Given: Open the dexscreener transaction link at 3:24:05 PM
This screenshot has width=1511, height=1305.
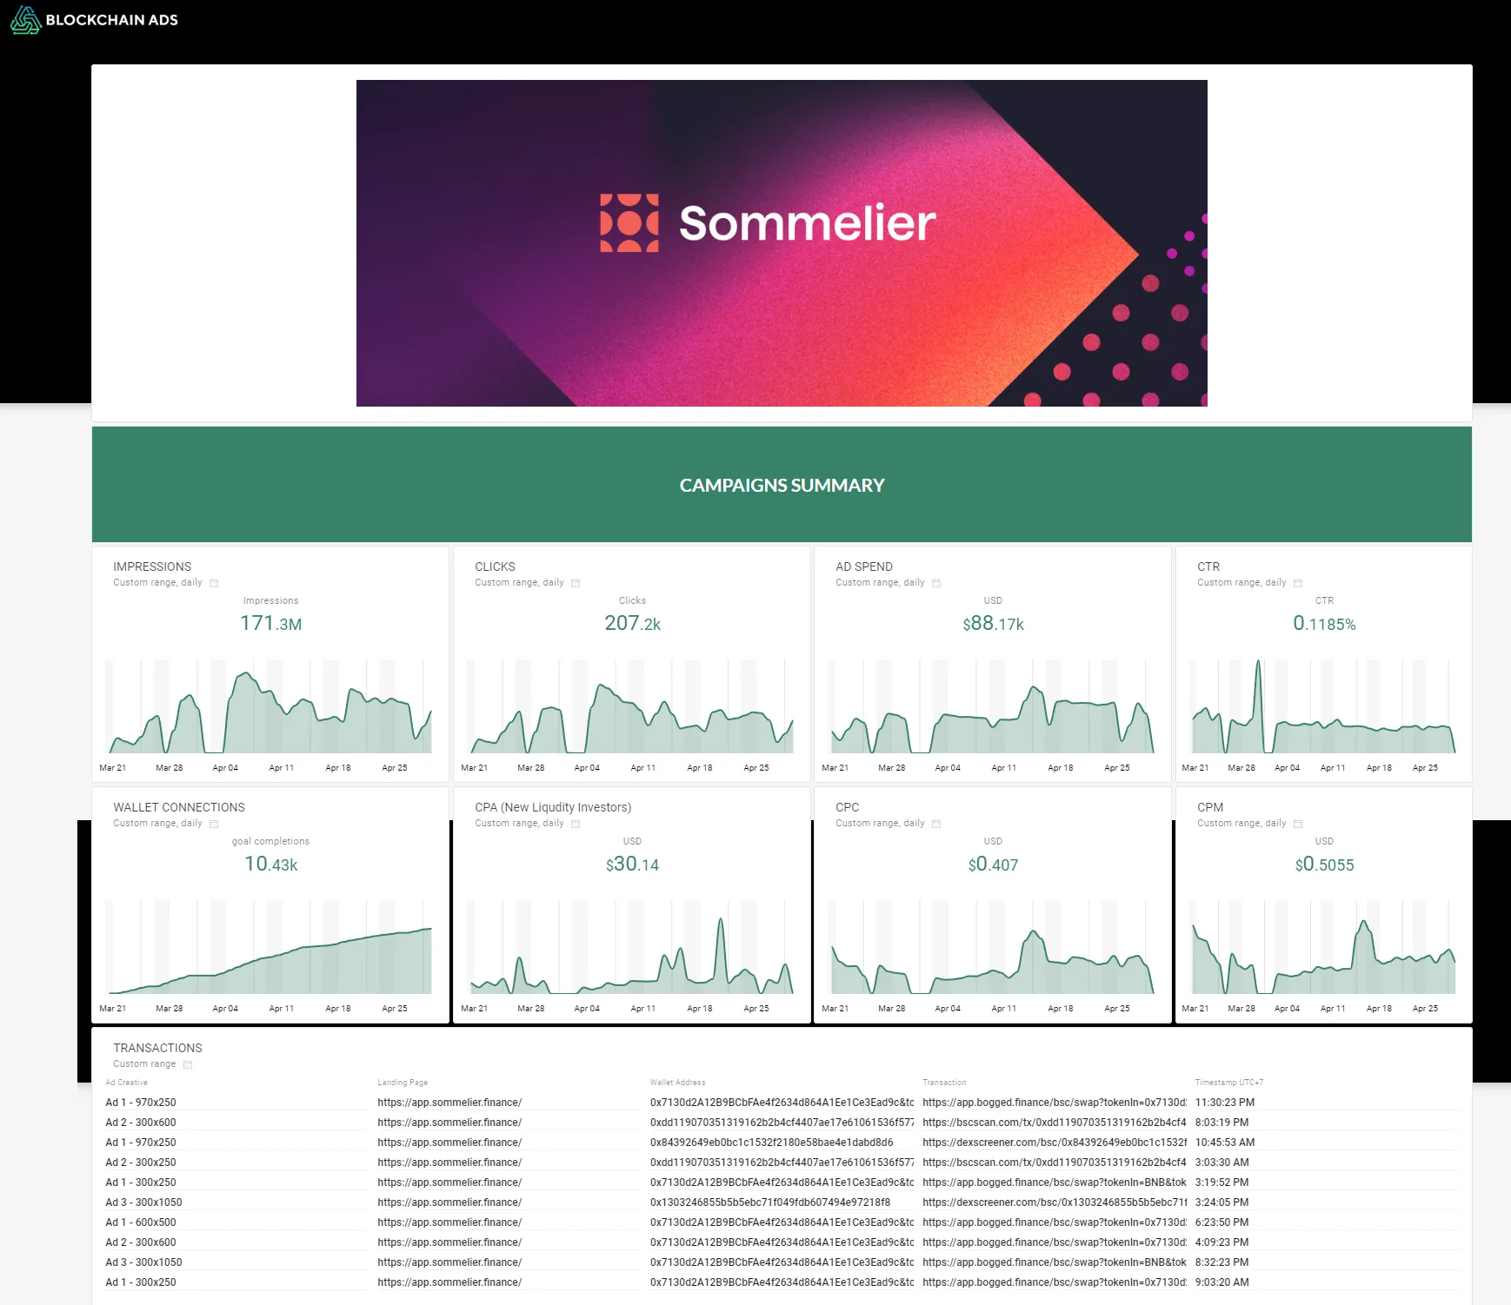Looking at the screenshot, I should tap(1055, 1202).
